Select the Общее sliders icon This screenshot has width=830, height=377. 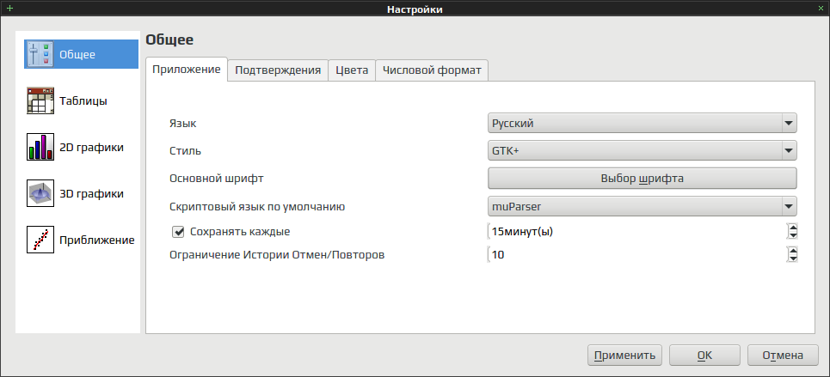(40, 54)
